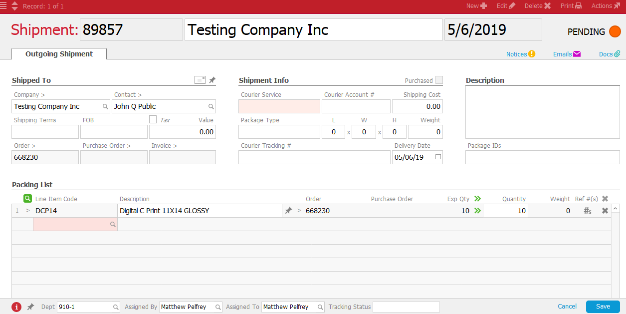The image size is (626, 314).
Task: Click the FOB field
Action: click(x=114, y=132)
